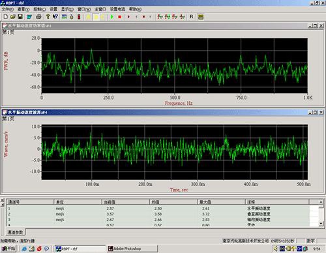The image size is (326, 253).
Task: Click the channel table scrollbar down arrow
Action: coord(321,224)
